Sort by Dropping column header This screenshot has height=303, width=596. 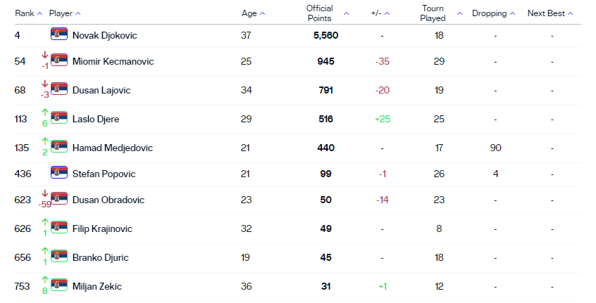tap(493, 13)
